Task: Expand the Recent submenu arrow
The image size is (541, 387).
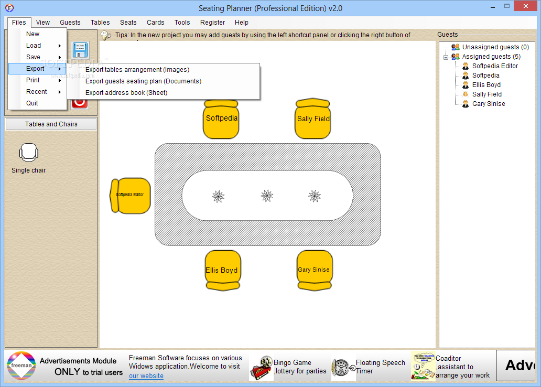Action: (60, 92)
